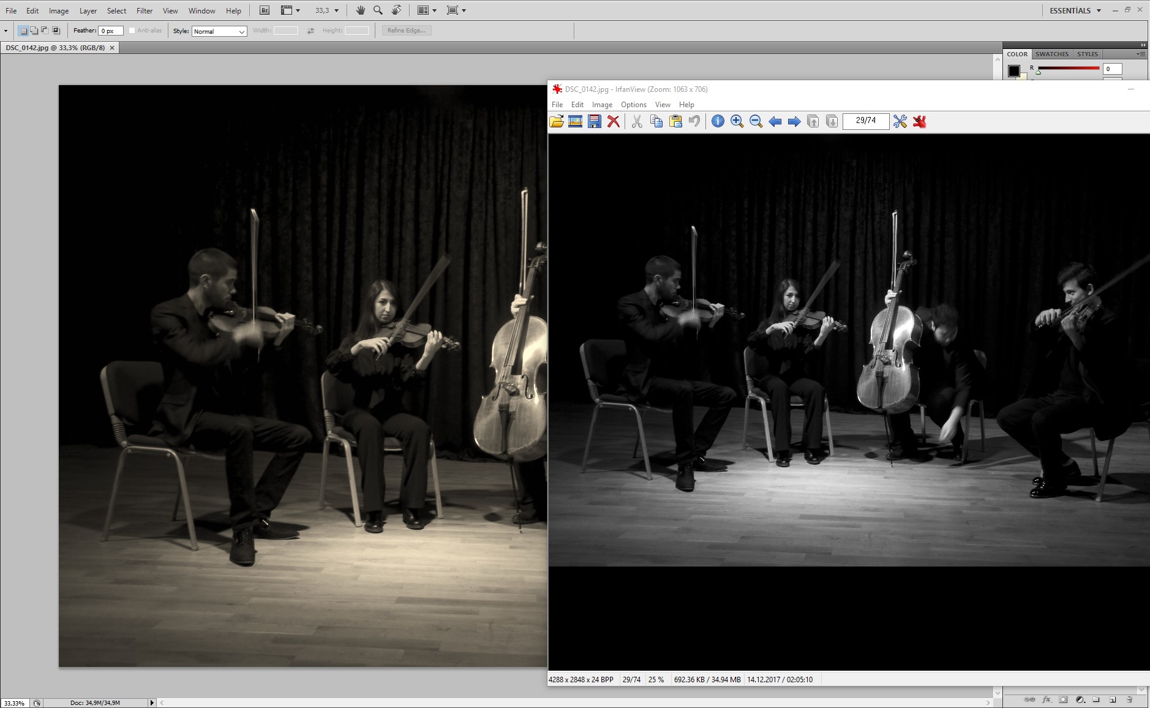
Task: Click the blue image information icon
Action: coord(718,121)
